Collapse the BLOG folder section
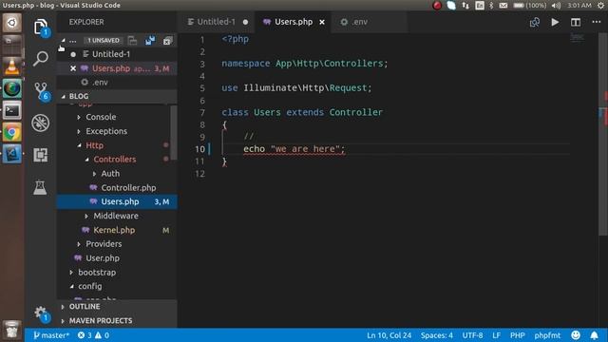This screenshot has width=608, height=342. (x=79, y=96)
